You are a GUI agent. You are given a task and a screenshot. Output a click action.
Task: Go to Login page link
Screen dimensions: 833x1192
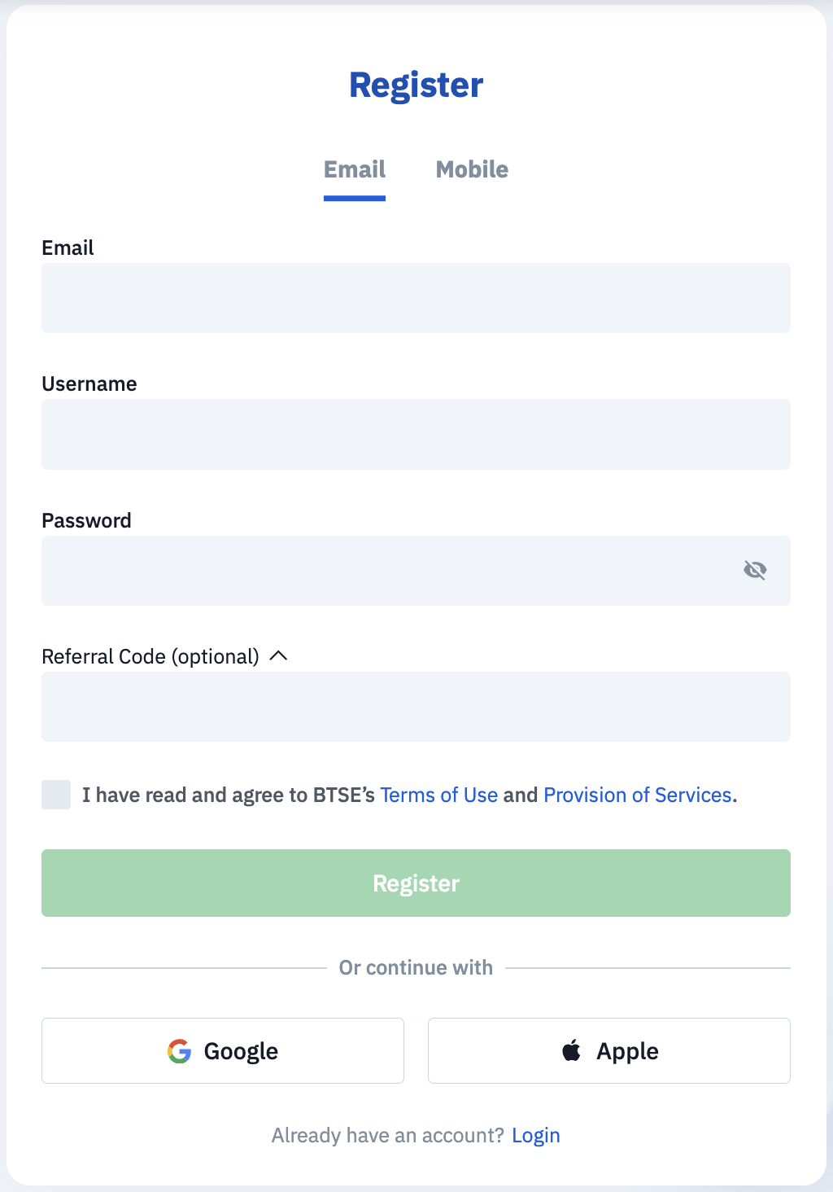pyautogui.click(x=535, y=1135)
